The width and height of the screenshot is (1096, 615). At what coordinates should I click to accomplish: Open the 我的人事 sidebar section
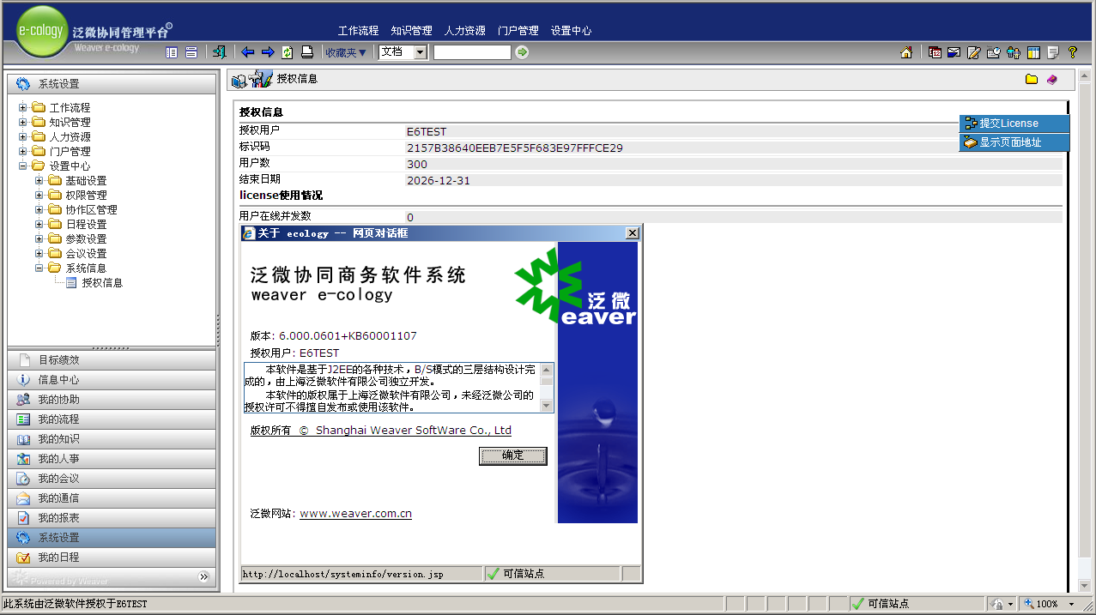tap(112, 459)
